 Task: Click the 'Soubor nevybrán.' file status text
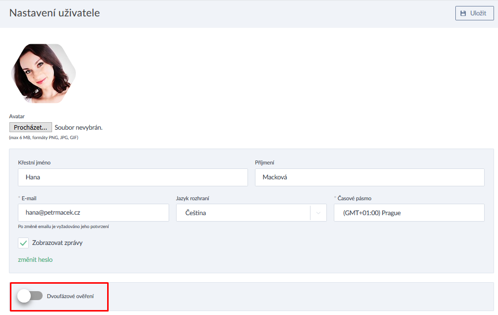tap(78, 128)
